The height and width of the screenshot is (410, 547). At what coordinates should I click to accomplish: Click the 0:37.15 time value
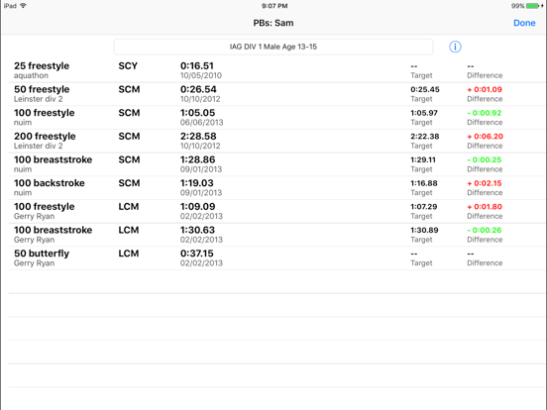(x=197, y=254)
